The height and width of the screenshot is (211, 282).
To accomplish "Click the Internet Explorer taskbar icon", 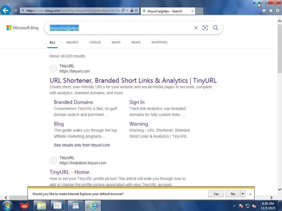I will click(93, 206).
